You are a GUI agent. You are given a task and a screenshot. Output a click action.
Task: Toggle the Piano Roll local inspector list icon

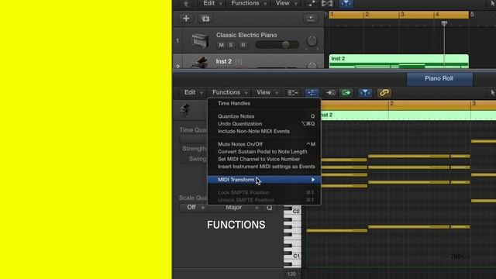(293, 93)
